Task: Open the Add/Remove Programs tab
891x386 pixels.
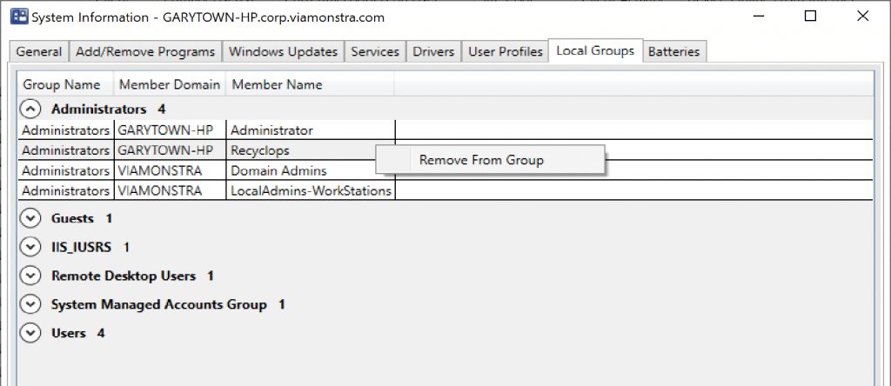Action: (145, 52)
